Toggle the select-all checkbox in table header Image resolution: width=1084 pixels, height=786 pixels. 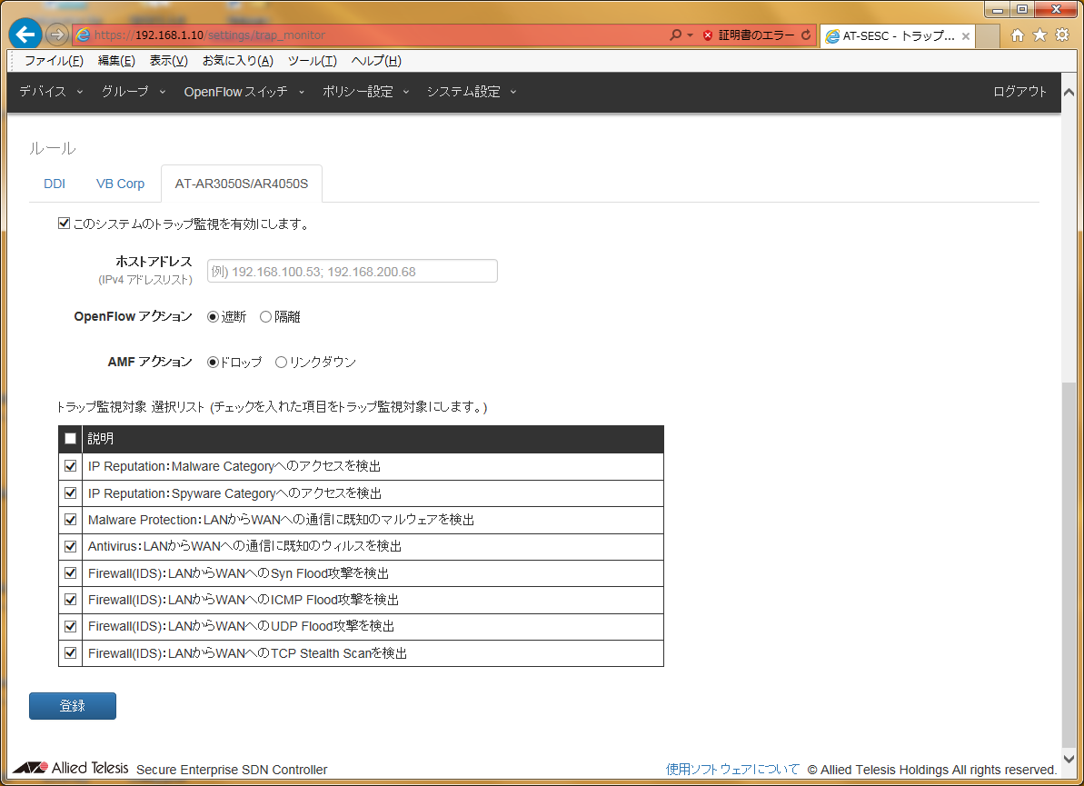71,439
